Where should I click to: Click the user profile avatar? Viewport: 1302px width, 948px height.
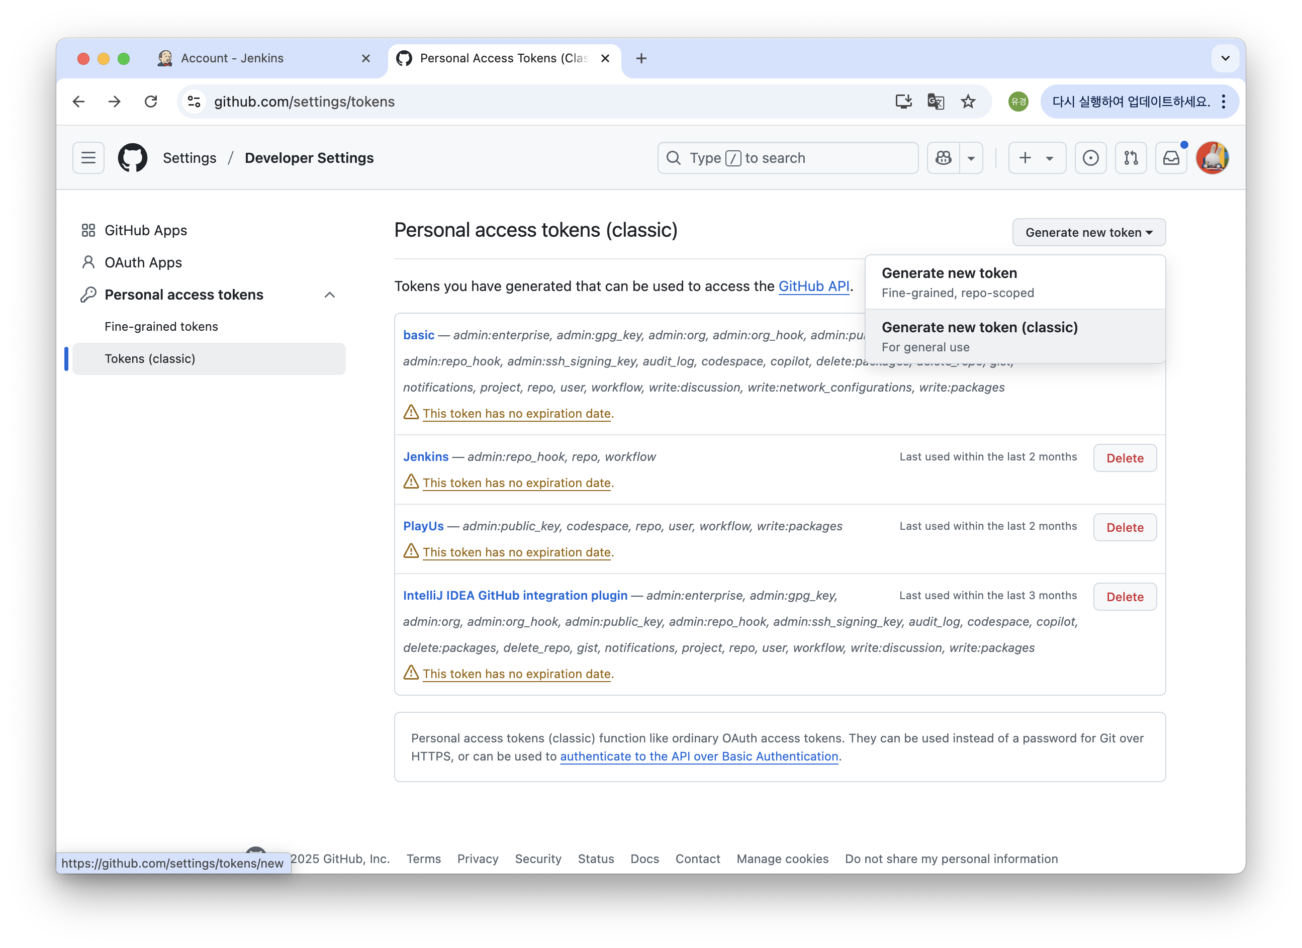[1212, 158]
